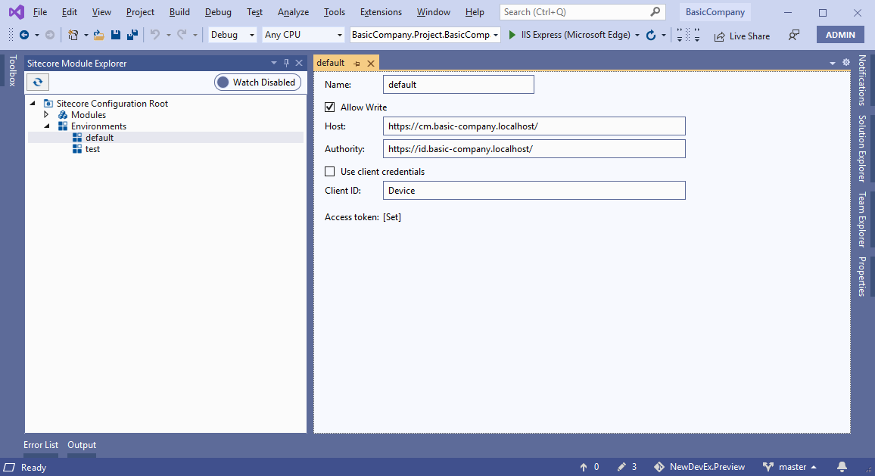The height and width of the screenshot is (476, 875).
Task: Click the New Project toolbar icon
Action: coord(73,35)
